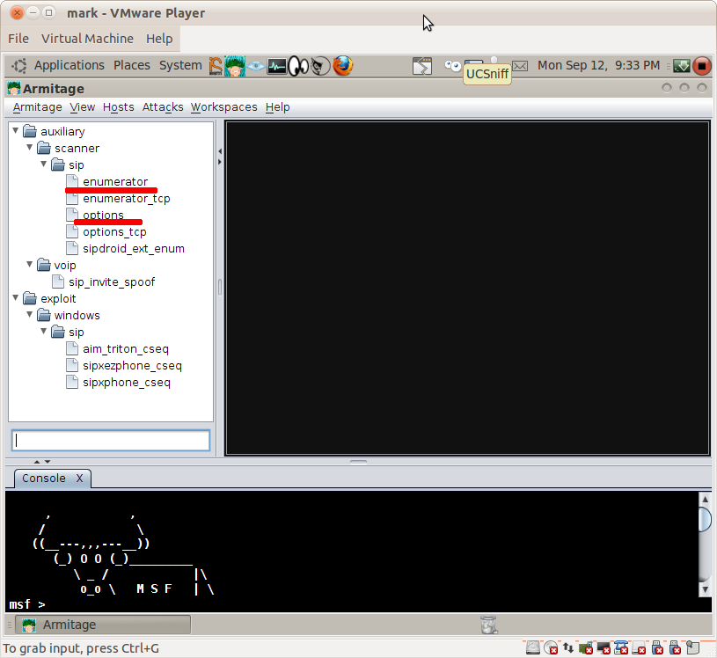Screen dimensions: 717x658
Task: Click the VMware display monitor status icon
Action: pyautogui.click(x=604, y=648)
